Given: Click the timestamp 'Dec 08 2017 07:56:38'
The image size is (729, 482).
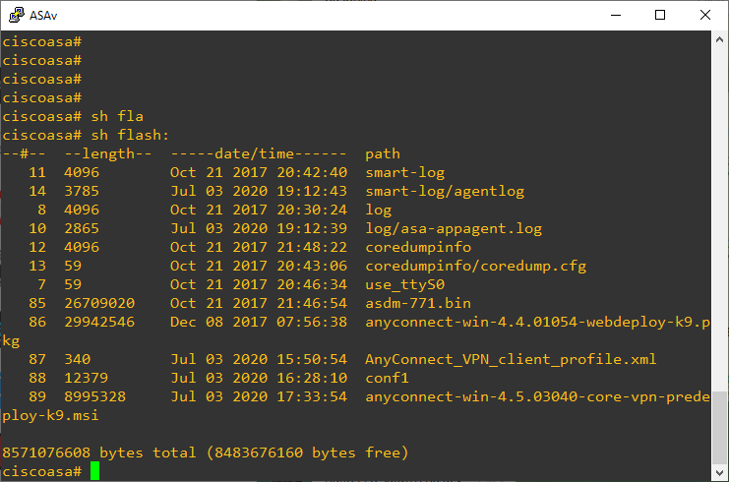Looking at the screenshot, I should coord(259,322).
